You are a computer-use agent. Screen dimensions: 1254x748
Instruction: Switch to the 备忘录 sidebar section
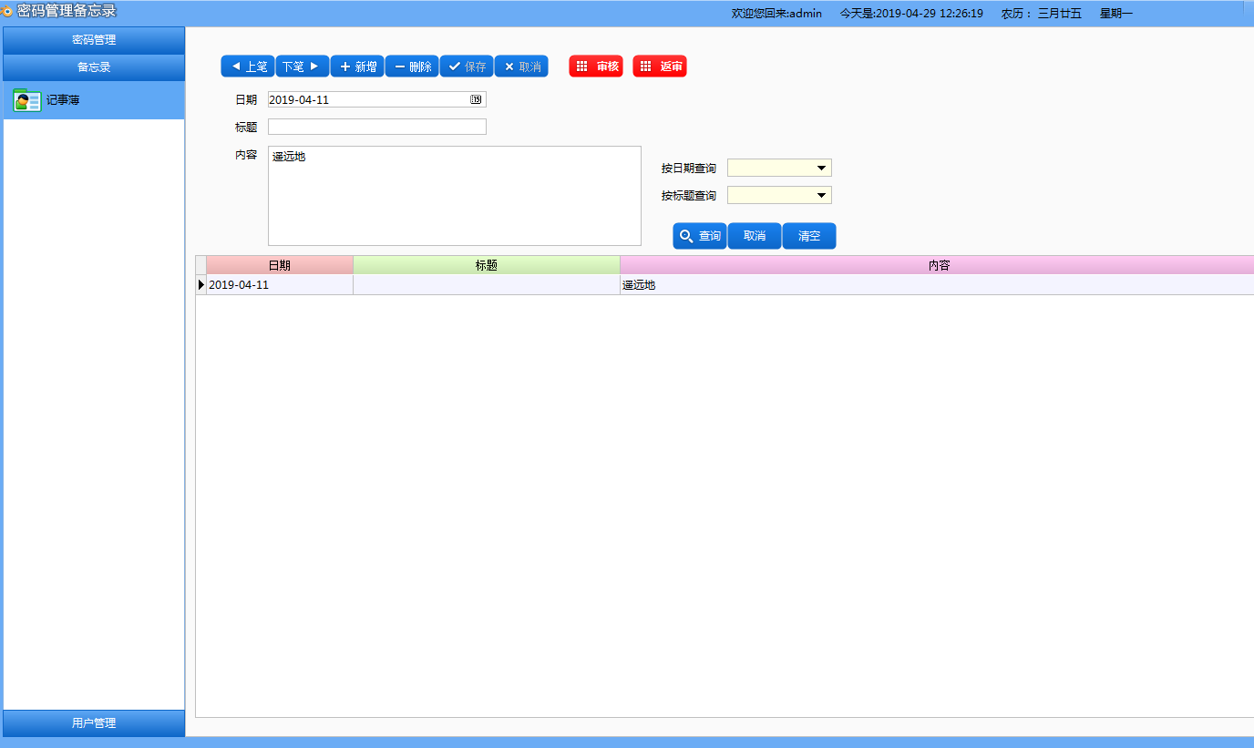click(x=94, y=67)
